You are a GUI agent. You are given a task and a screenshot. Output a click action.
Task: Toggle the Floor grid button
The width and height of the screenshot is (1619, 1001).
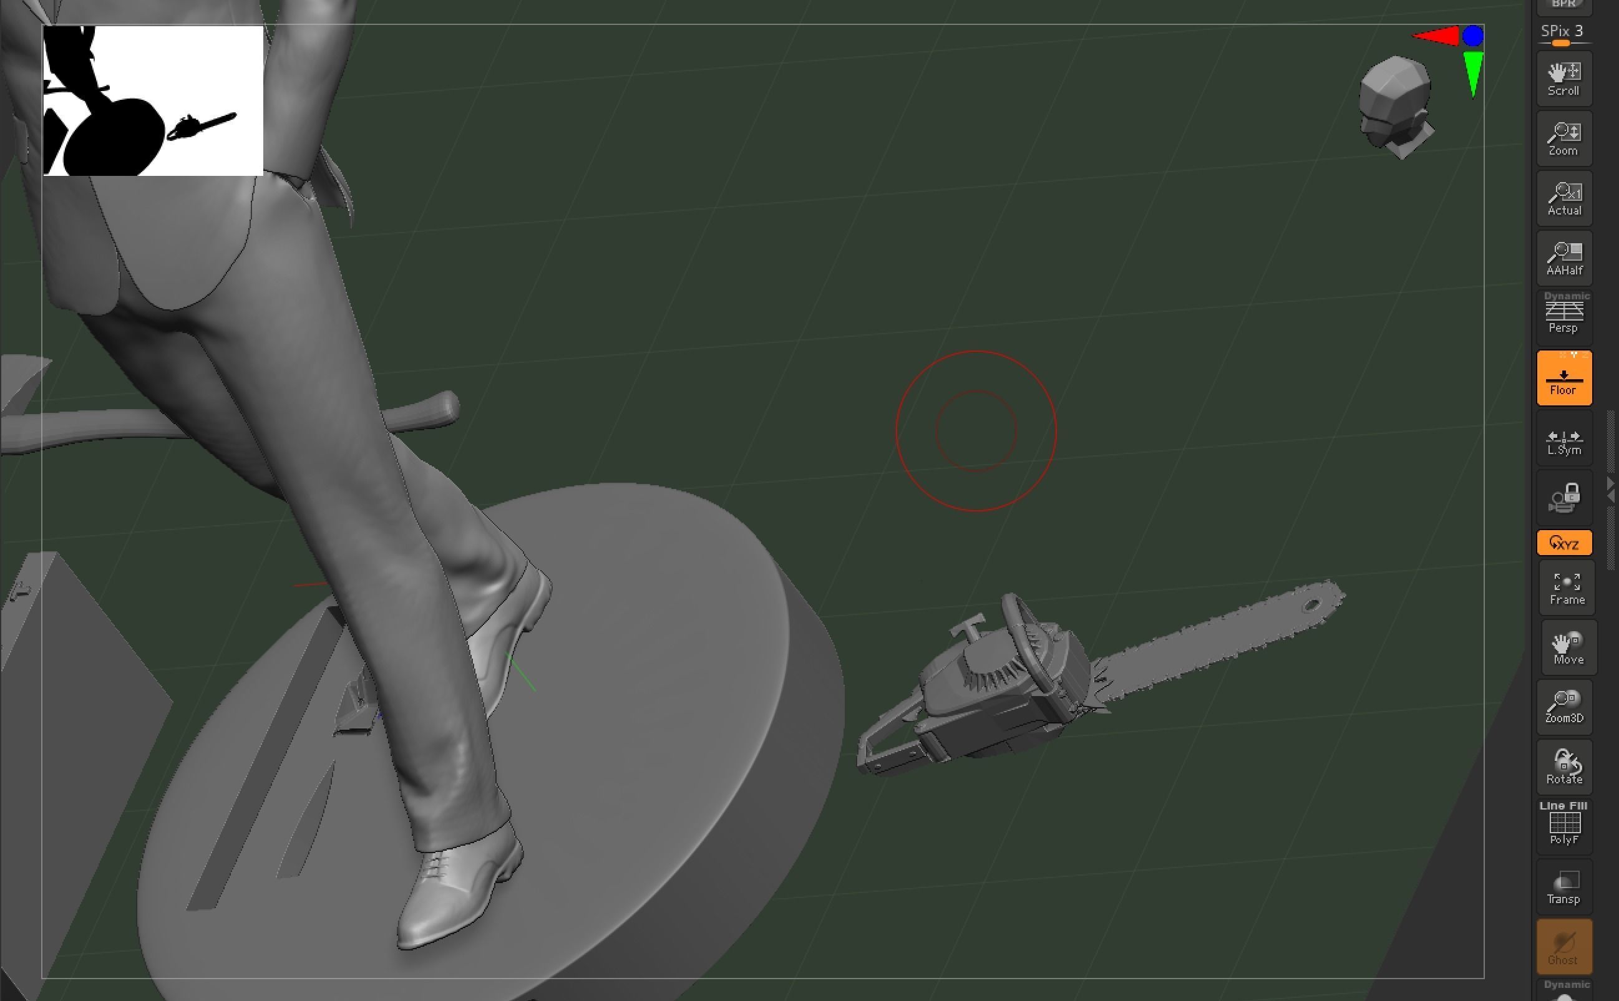click(1564, 378)
